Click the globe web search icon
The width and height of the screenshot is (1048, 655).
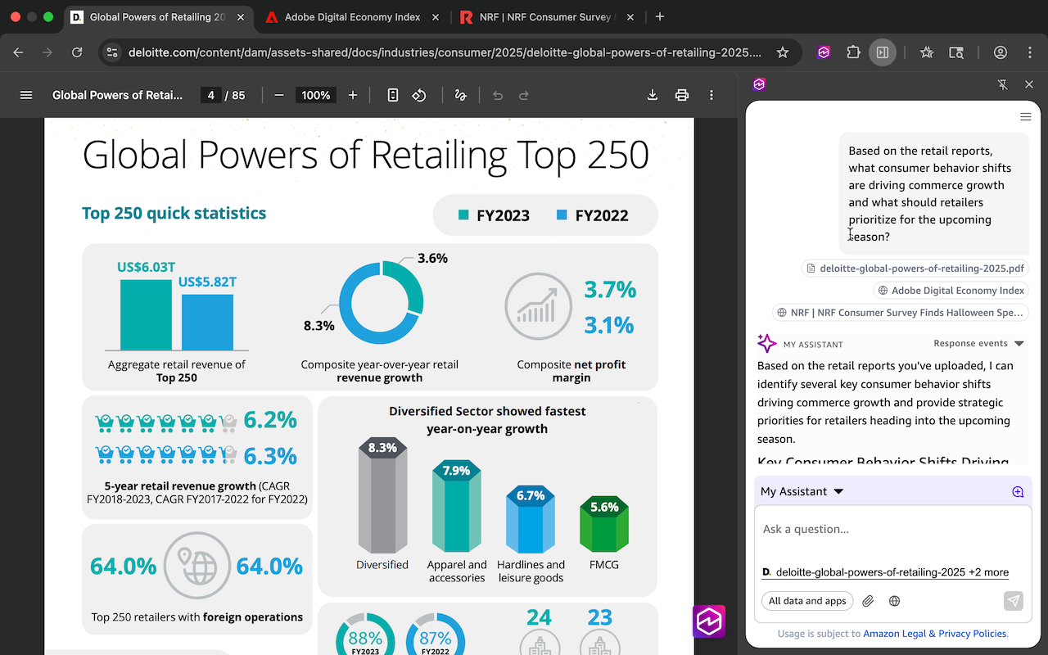pyautogui.click(x=894, y=601)
